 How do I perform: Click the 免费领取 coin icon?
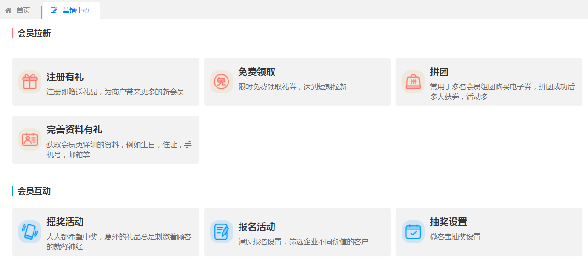click(x=221, y=81)
